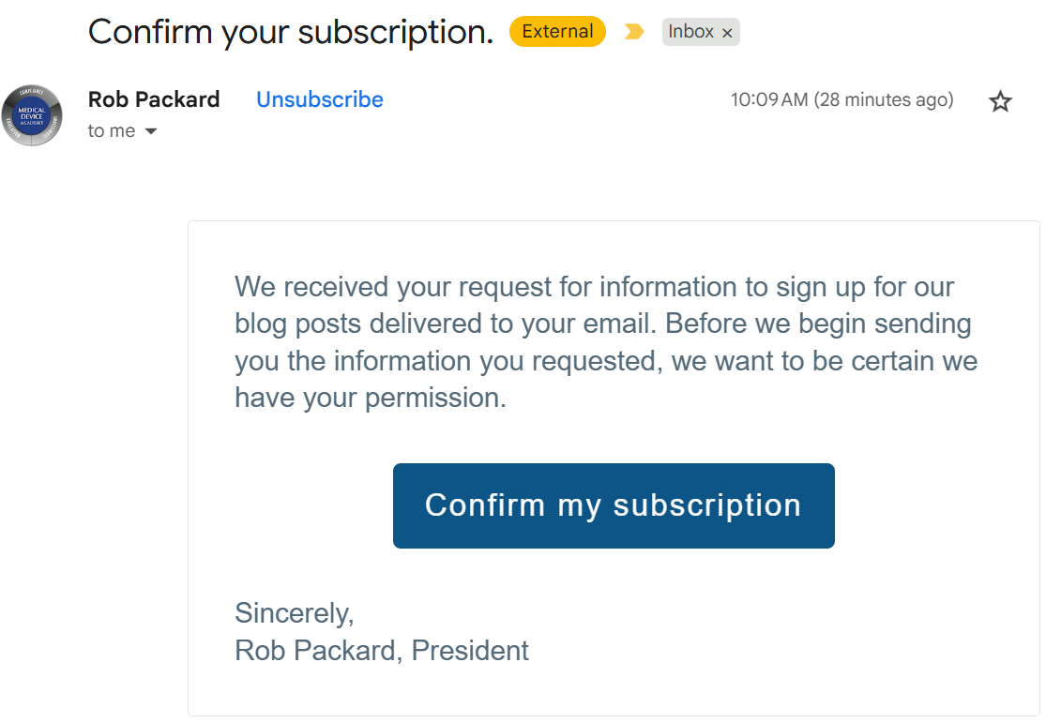
Task: Click the "Sincerely," closing text
Action: [x=294, y=613]
